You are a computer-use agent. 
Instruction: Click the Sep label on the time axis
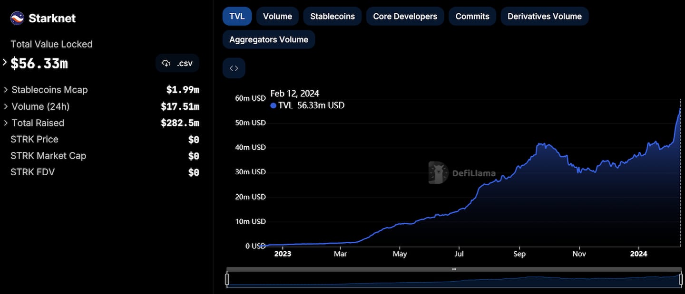coord(519,254)
